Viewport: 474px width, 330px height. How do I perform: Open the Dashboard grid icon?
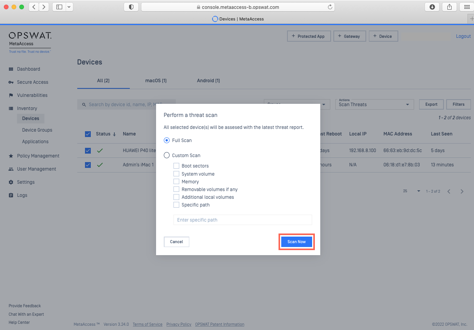point(11,69)
